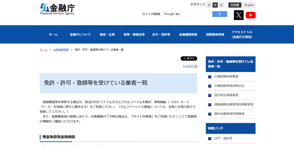Screen dimensions: 294x147
Task: Click the X ポスト share button
Action: point(189,59)
